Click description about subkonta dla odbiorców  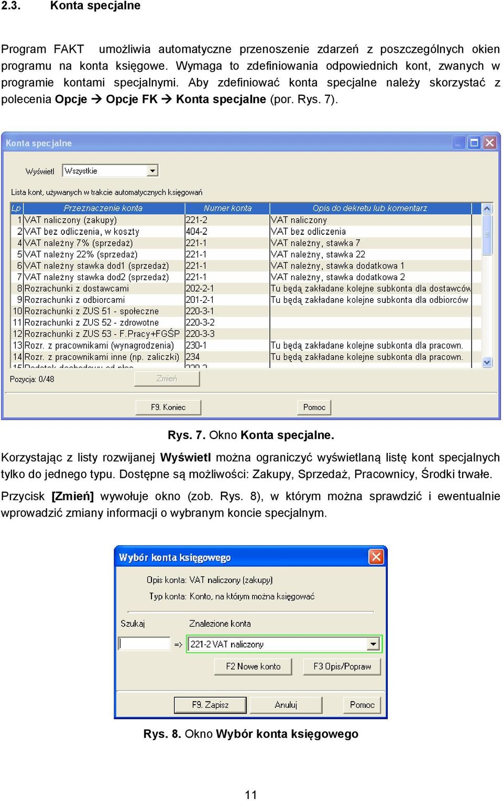click(370, 300)
